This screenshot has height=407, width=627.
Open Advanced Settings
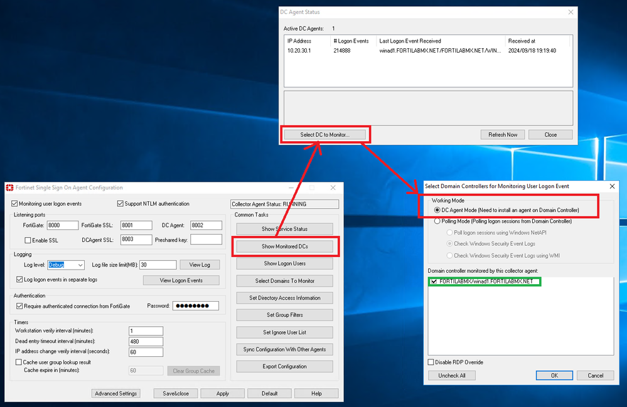coord(116,394)
